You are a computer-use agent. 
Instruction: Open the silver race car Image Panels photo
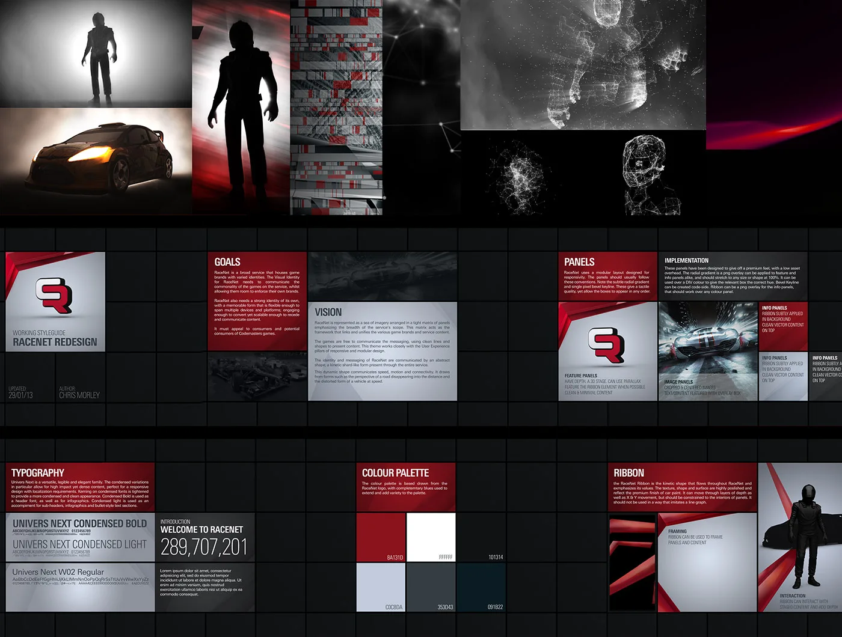708,351
